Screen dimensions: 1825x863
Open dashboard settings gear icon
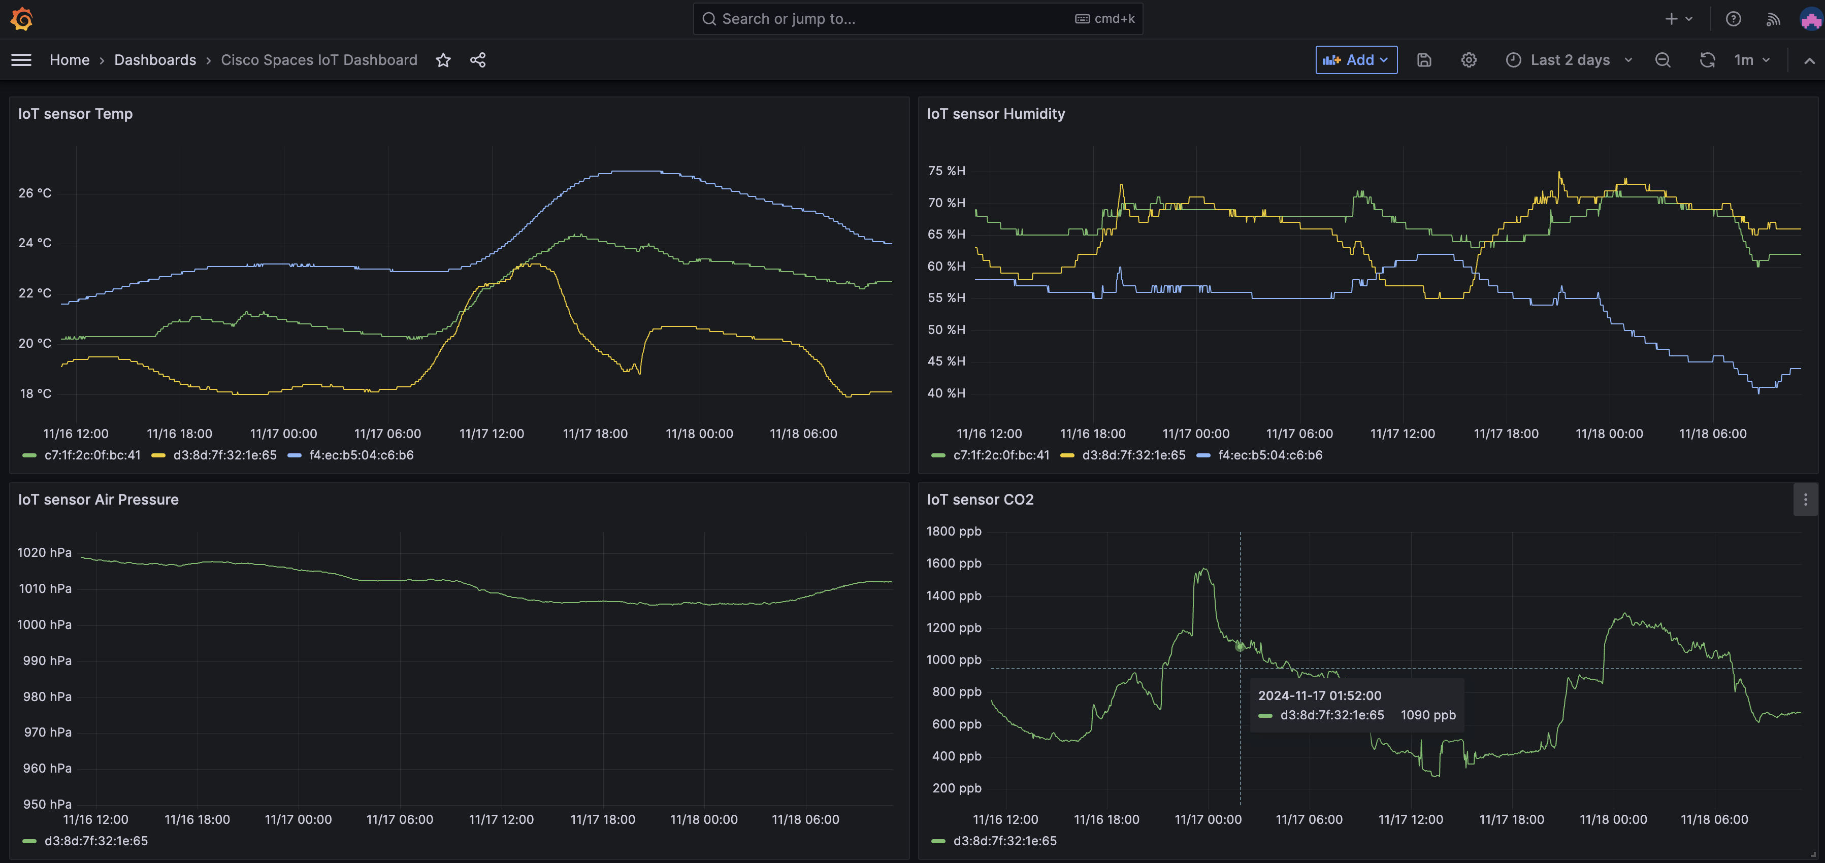point(1469,60)
